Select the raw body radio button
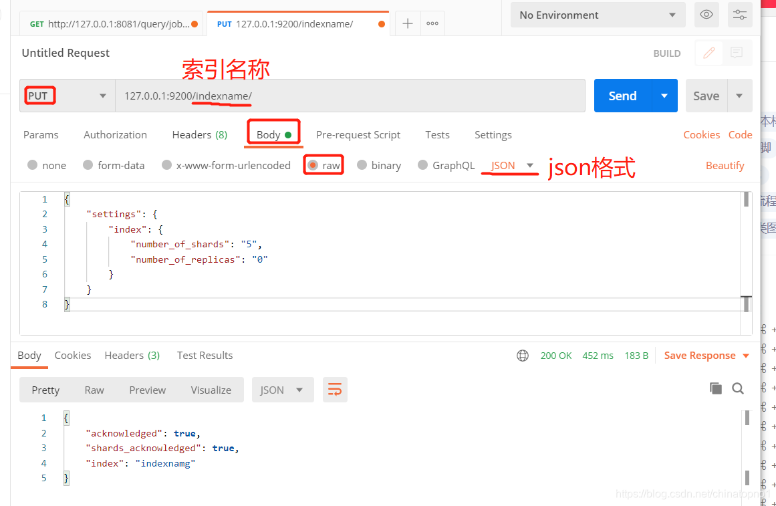 point(313,165)
